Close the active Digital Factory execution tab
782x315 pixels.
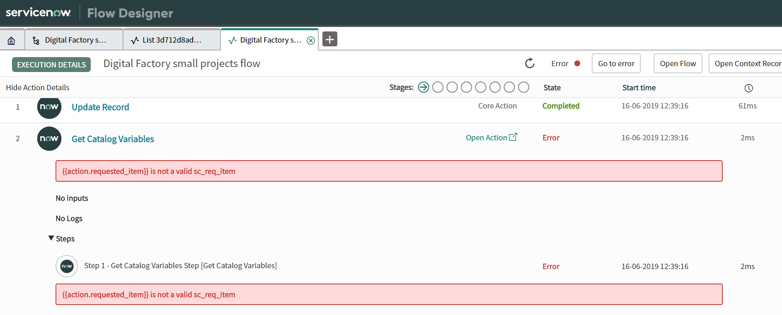pyautogui.click(x=311, y=41)
